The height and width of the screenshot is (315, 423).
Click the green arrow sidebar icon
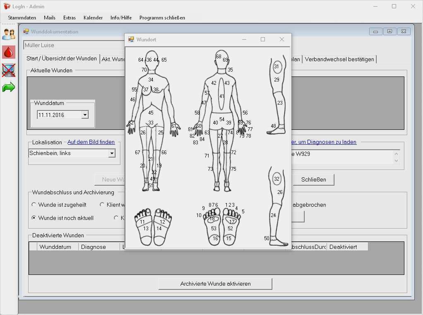(x=9, y=87)
